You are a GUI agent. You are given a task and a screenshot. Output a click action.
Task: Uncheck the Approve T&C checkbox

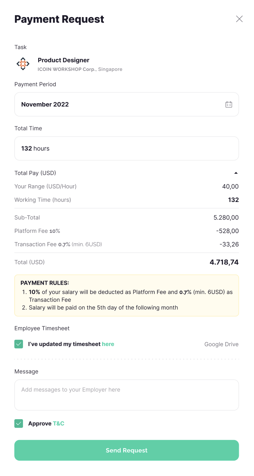point(19,424)
